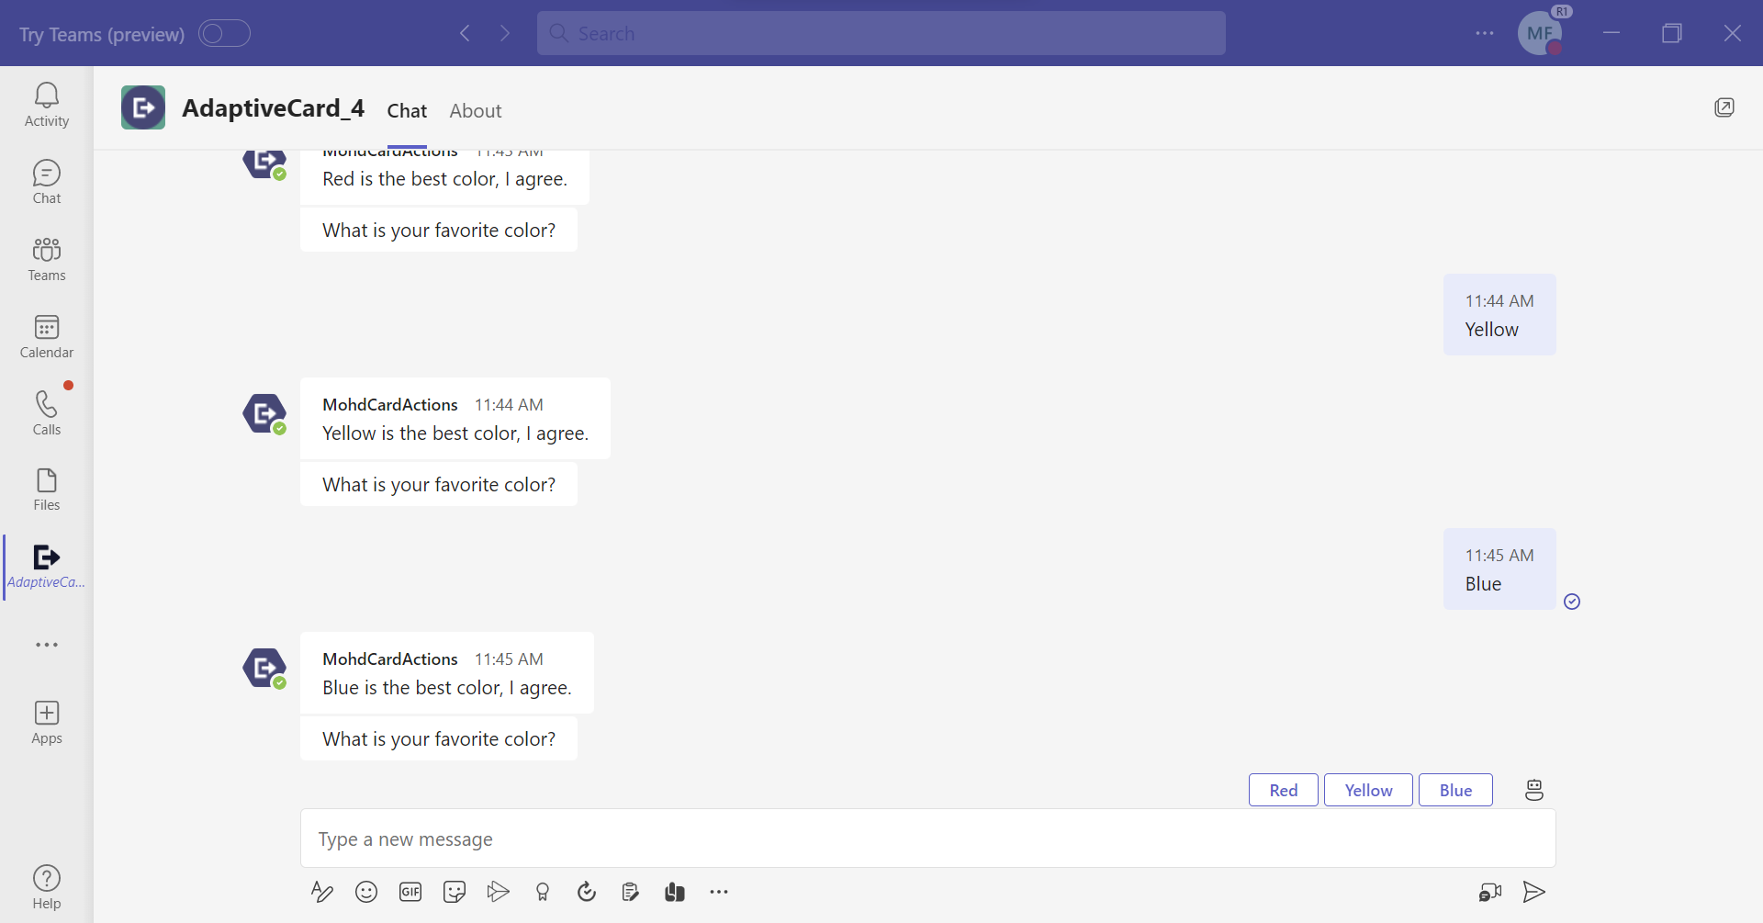This screenshot has width=1763, height=923.
Task: Open the Calendar
Action: [47, 336]
